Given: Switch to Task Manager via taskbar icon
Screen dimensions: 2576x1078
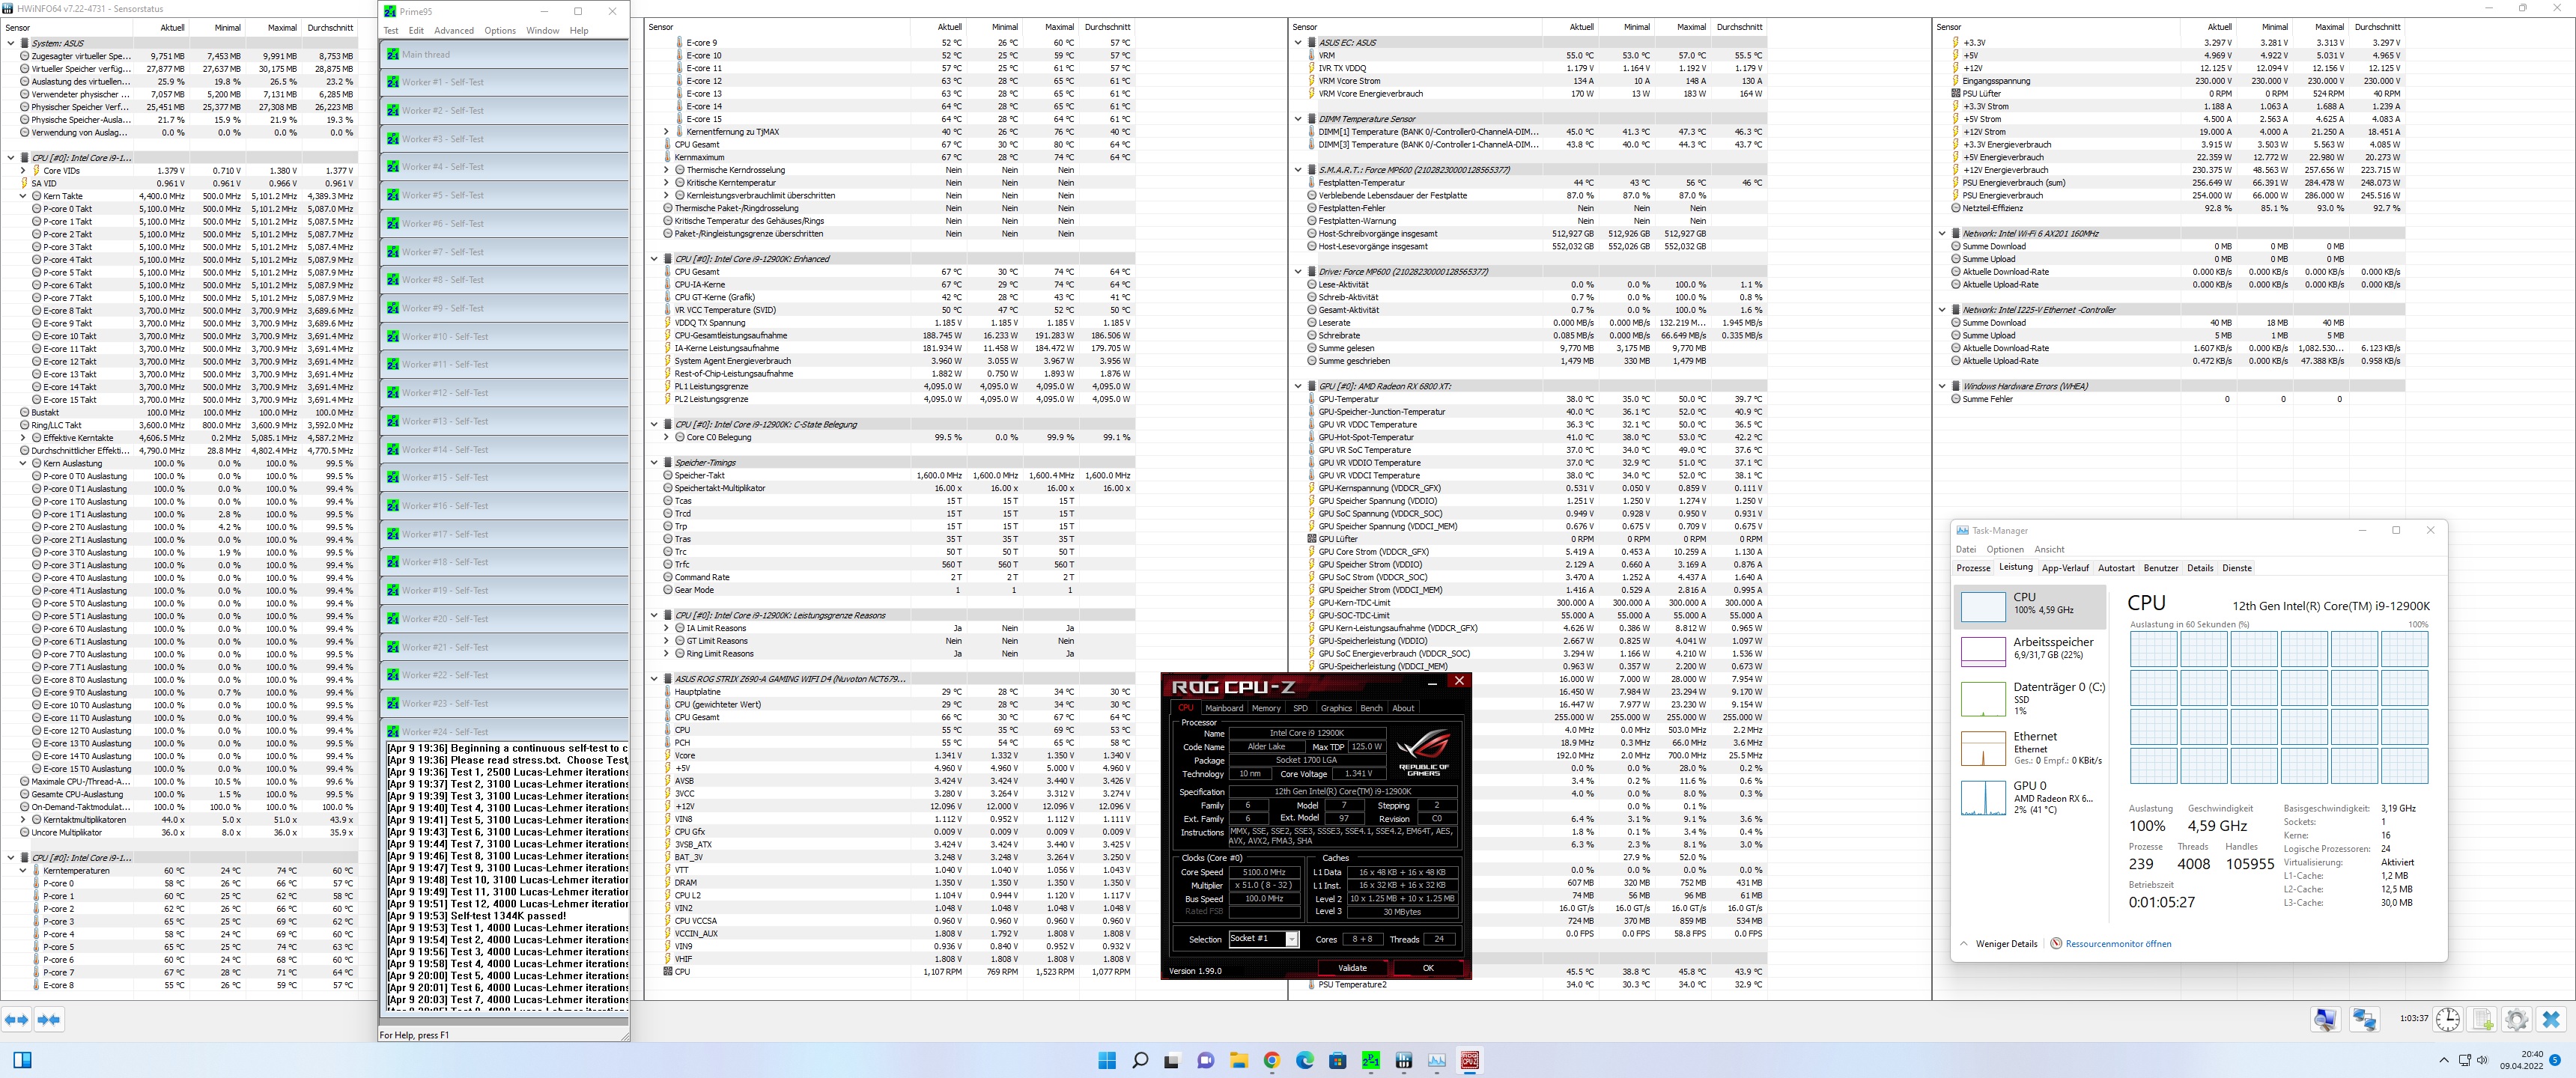Looking at the screenshot, I should (1437, 1060).
